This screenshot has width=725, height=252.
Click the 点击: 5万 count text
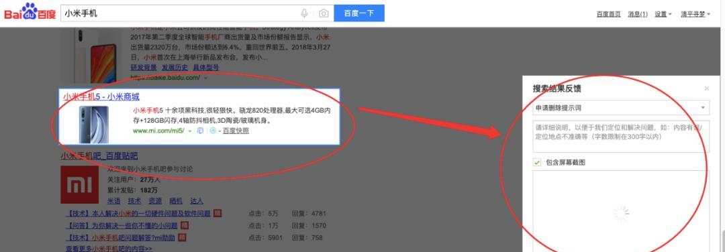point(263,214)
